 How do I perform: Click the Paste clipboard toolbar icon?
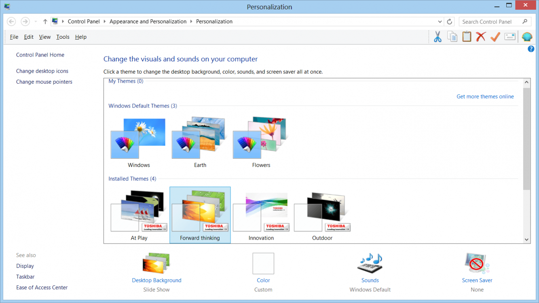pos(467,37)
